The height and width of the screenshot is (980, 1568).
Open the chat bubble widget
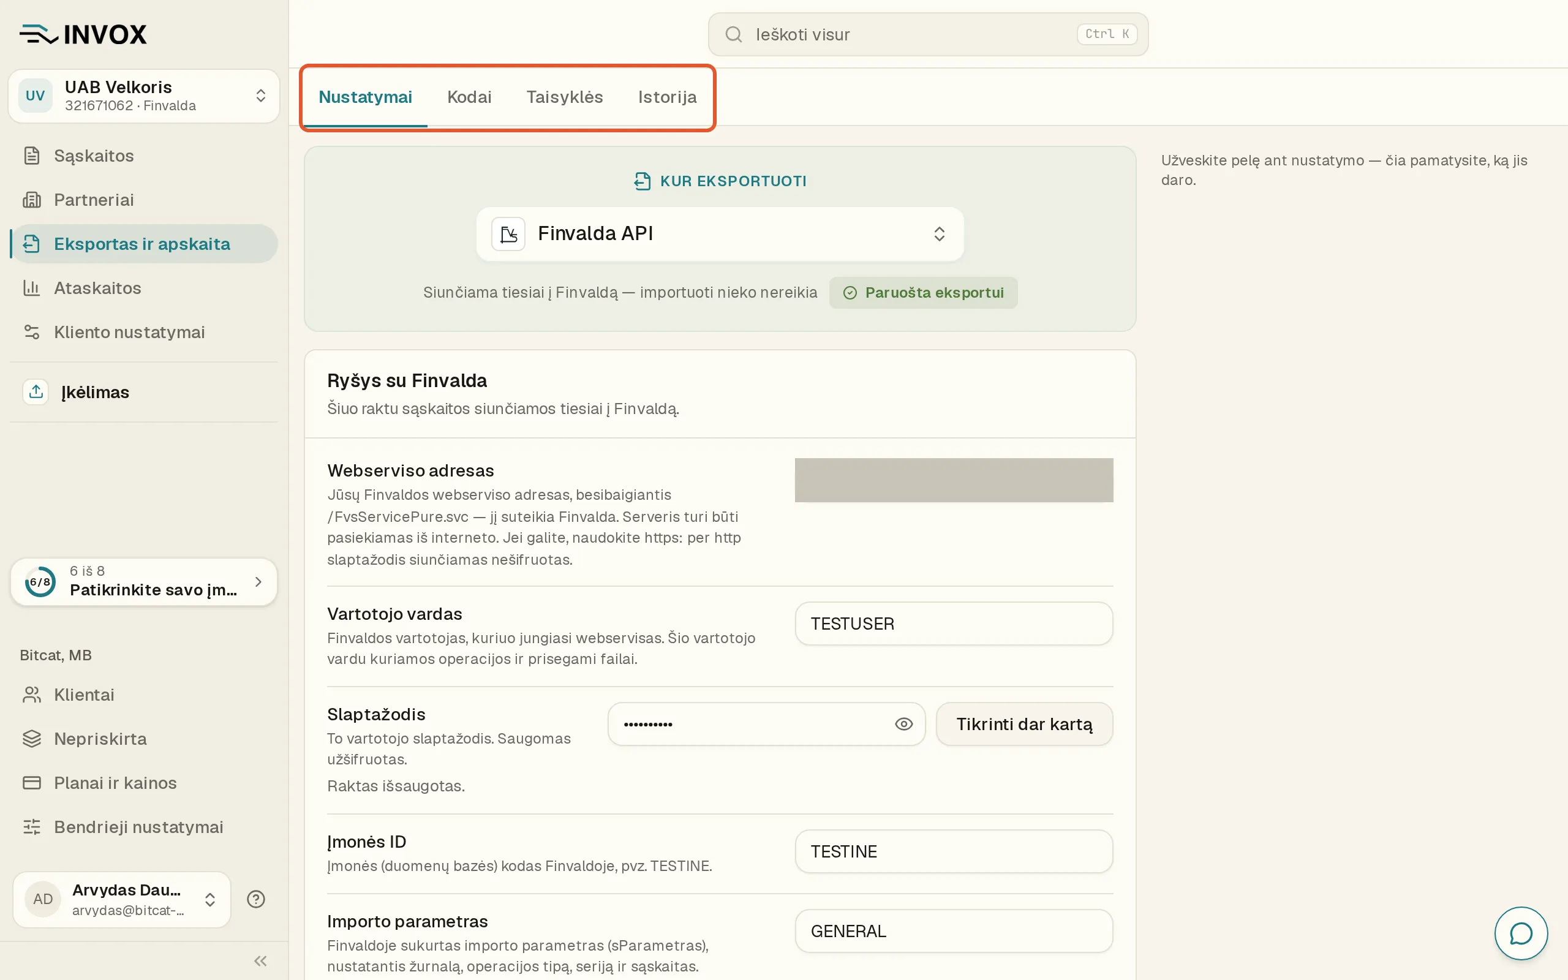(x=1521, y=933)
